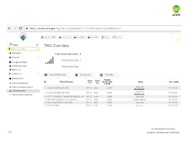
Task: Click the ECN History share icon
Action: tap(10, 74)
